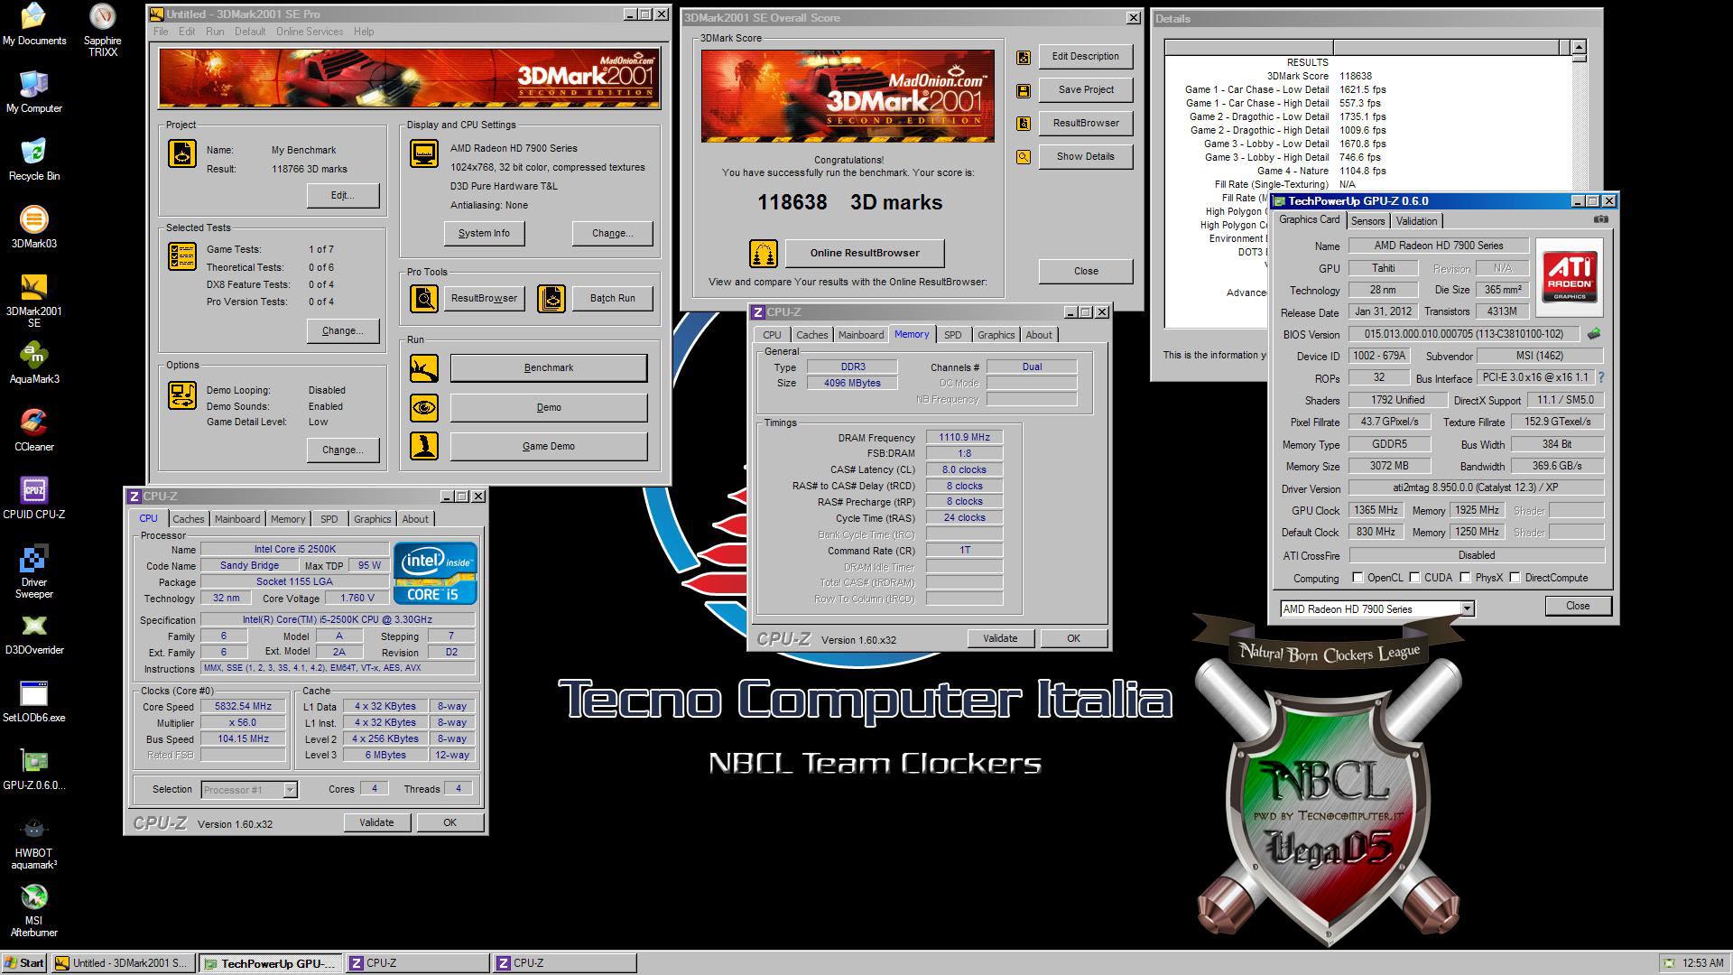1733x975 pixels.
Task: Click the Benchmark button
Action: [549, 367]
